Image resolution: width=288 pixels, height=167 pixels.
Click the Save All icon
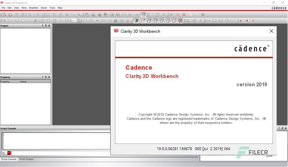(x=23, y=15)
